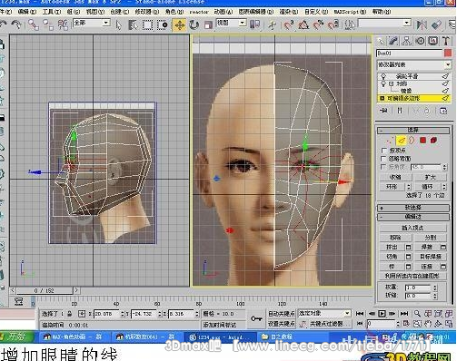The width and height of the screenshot is (457, 361).
Task: Toggle the top stack modifier lightbulb
Action: [x=383, y=76]
